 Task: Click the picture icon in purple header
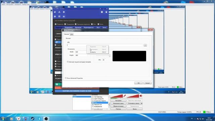point(64,16)
